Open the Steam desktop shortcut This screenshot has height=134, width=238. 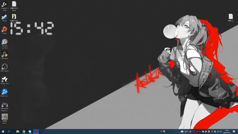tap(4, 18)
